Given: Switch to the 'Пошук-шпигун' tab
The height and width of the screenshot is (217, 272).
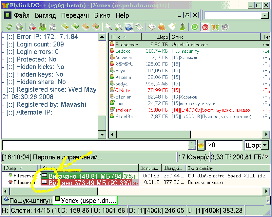Looking at the screenshot, I should click(28, 200).
